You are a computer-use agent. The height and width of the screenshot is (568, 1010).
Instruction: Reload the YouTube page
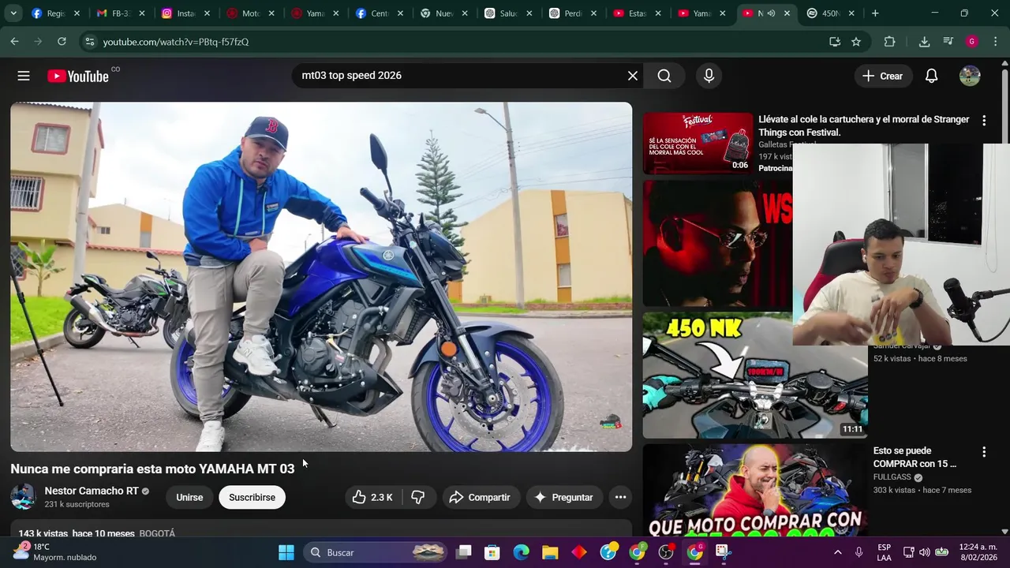point(62,42)
